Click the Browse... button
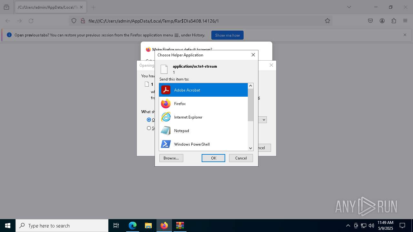 (x=171, y=158)
